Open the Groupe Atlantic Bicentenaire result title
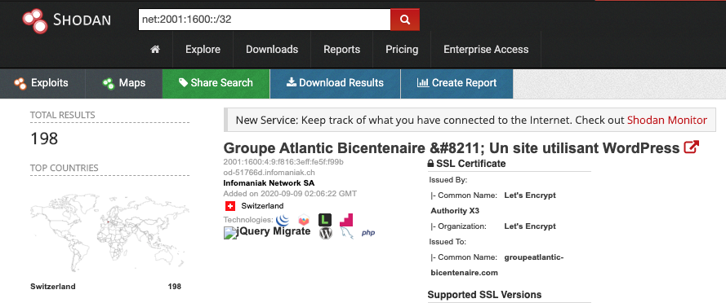Image resolution: width=726 pixels, height=303 pixels. 452,147
